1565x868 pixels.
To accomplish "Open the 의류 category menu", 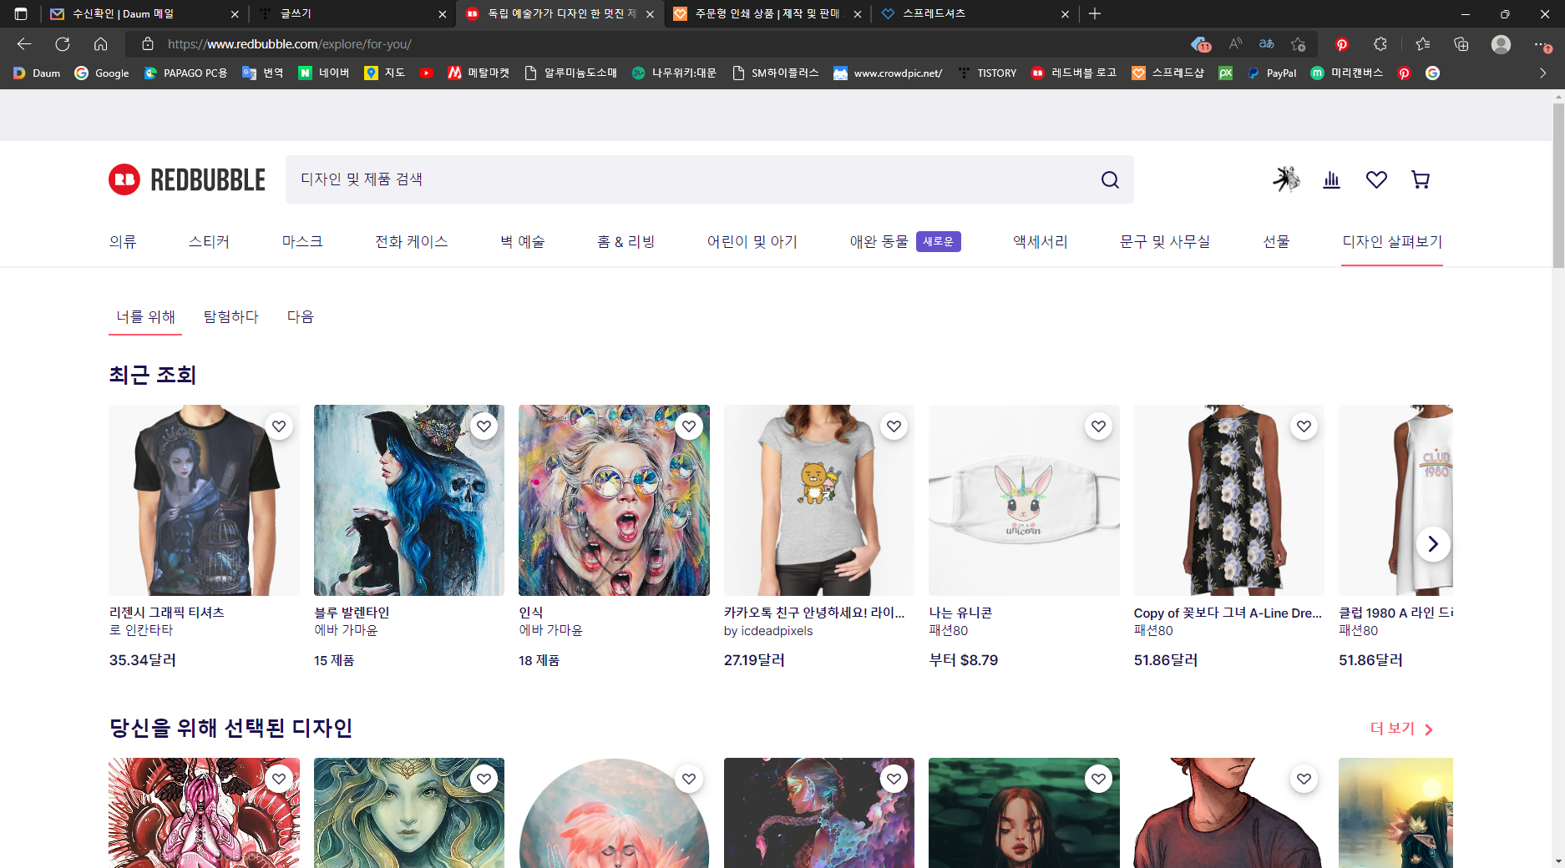I will (x=123, y=242).
